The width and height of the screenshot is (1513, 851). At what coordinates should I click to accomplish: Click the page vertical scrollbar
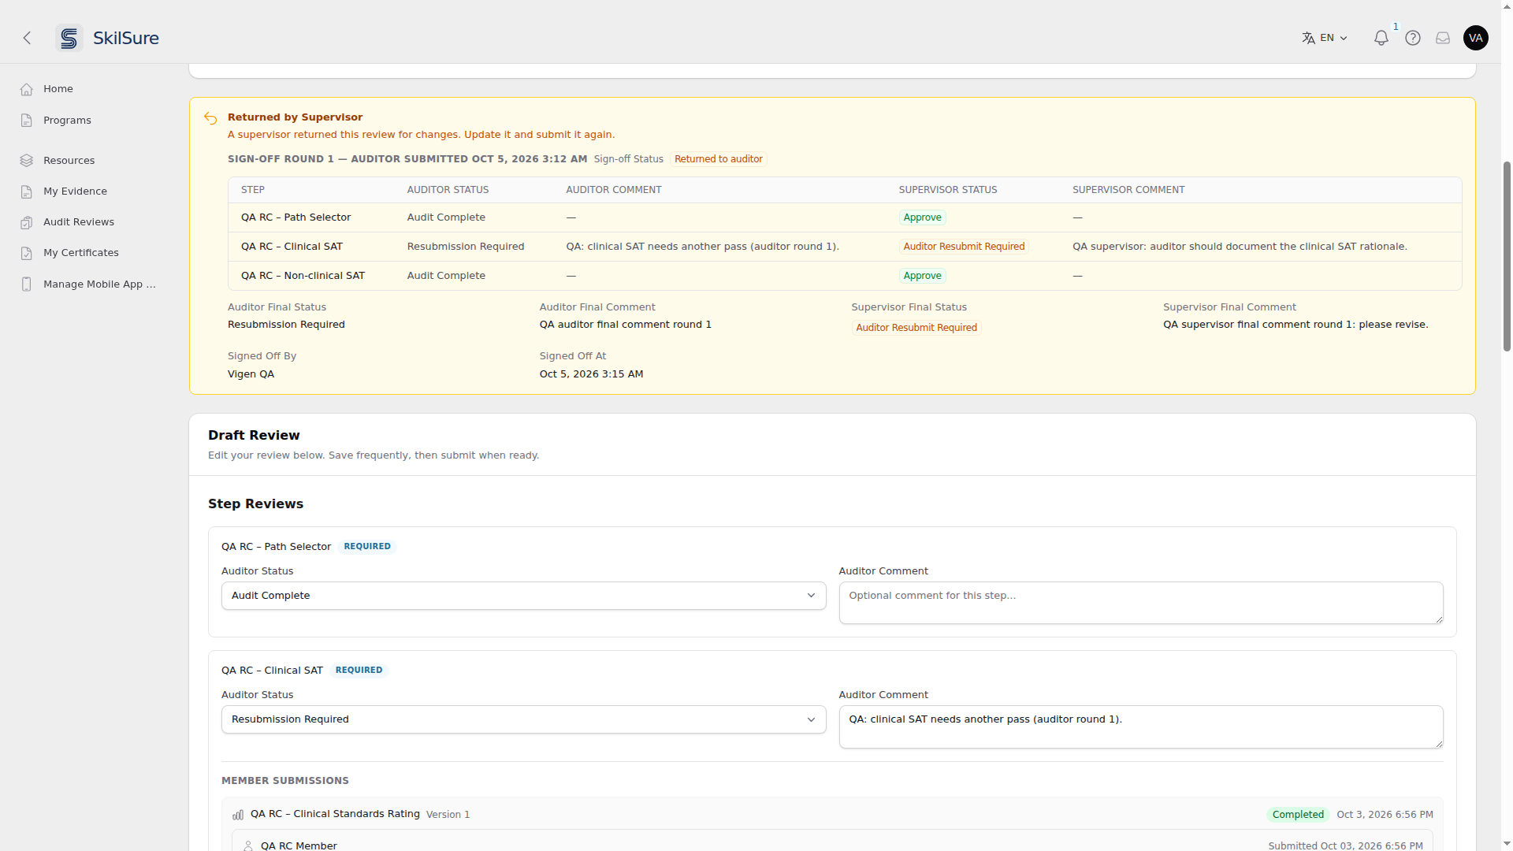click(1507, 256)
